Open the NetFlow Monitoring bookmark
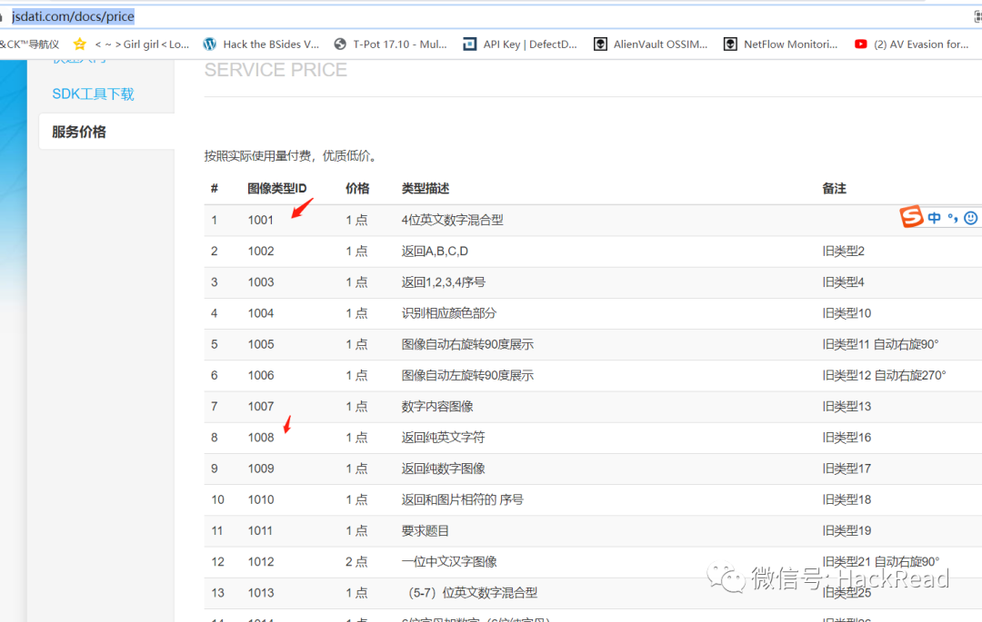The height and width of the screenshot is (622, 982). click(780, 44)
